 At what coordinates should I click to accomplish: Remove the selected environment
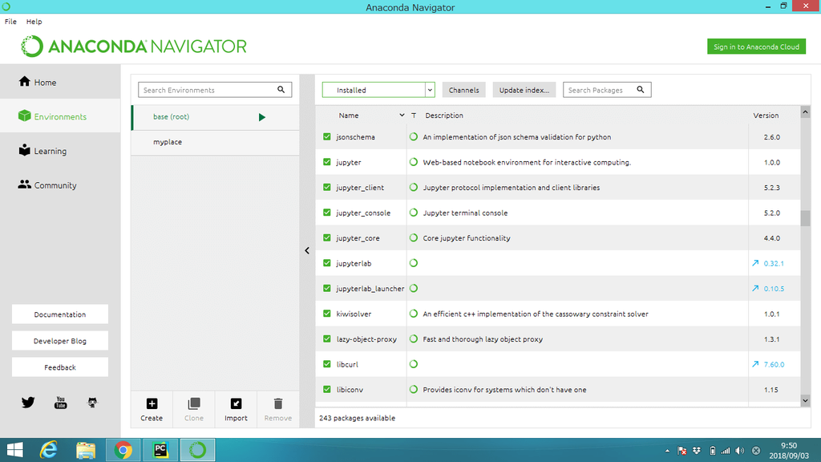tap(278, 409)
